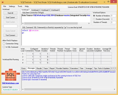Click the 'License type: Automatic Evaluation' message line

pos(34,79)
